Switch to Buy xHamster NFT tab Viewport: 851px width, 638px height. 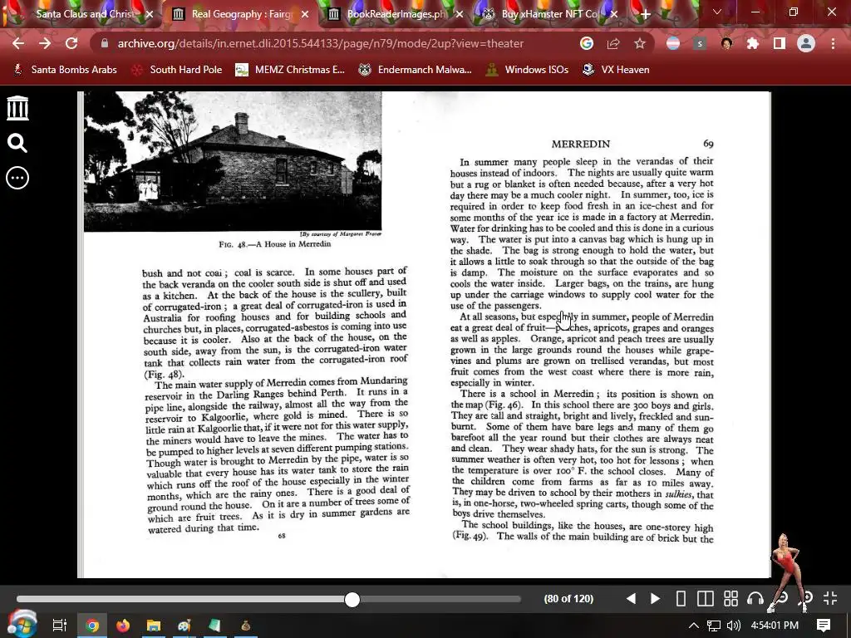pos(550,14)
